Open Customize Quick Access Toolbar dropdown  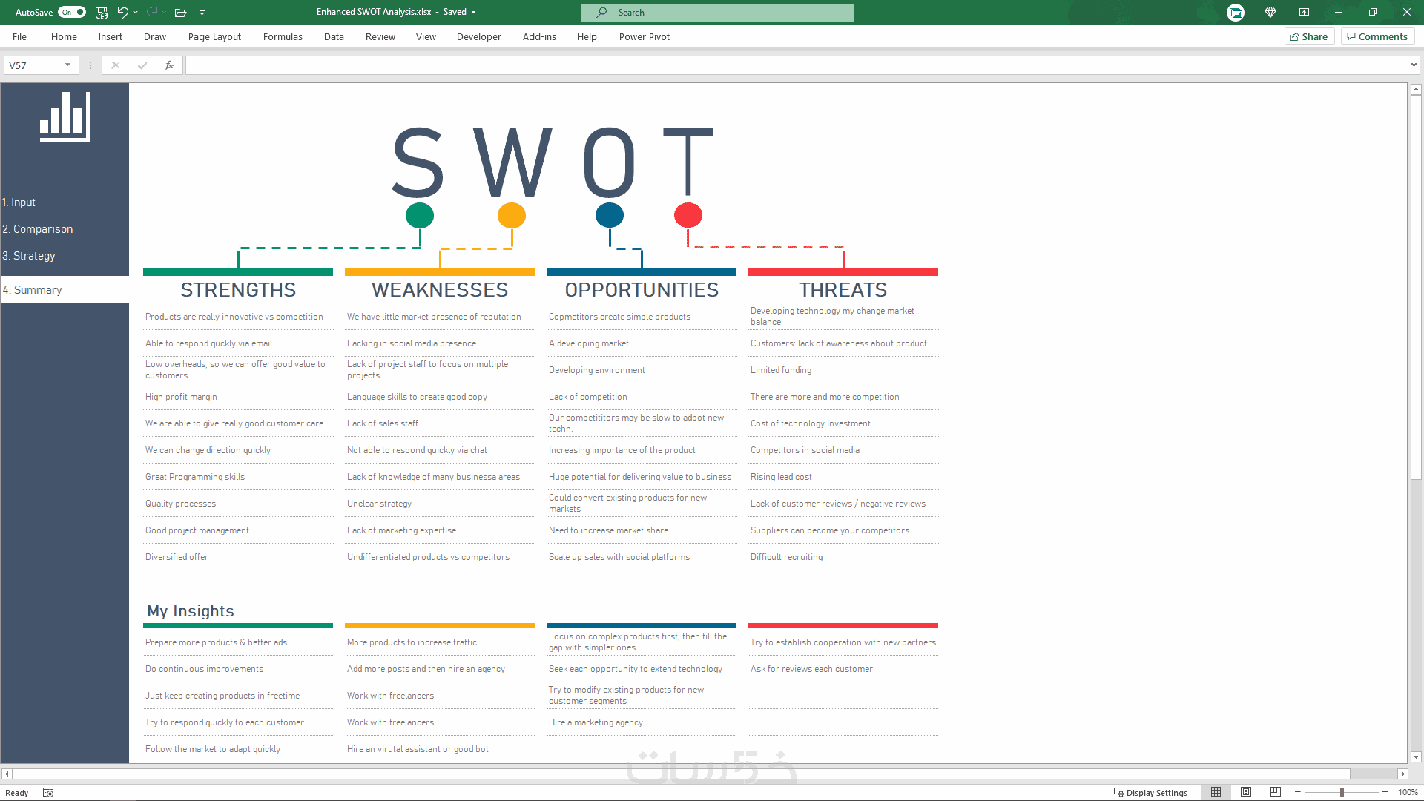pyautogui.click(x=202, y=12)
